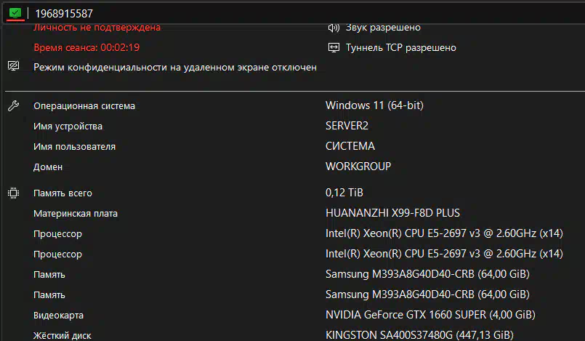
Task: Click the Операционная система label
Action: [x=84, y=106]
